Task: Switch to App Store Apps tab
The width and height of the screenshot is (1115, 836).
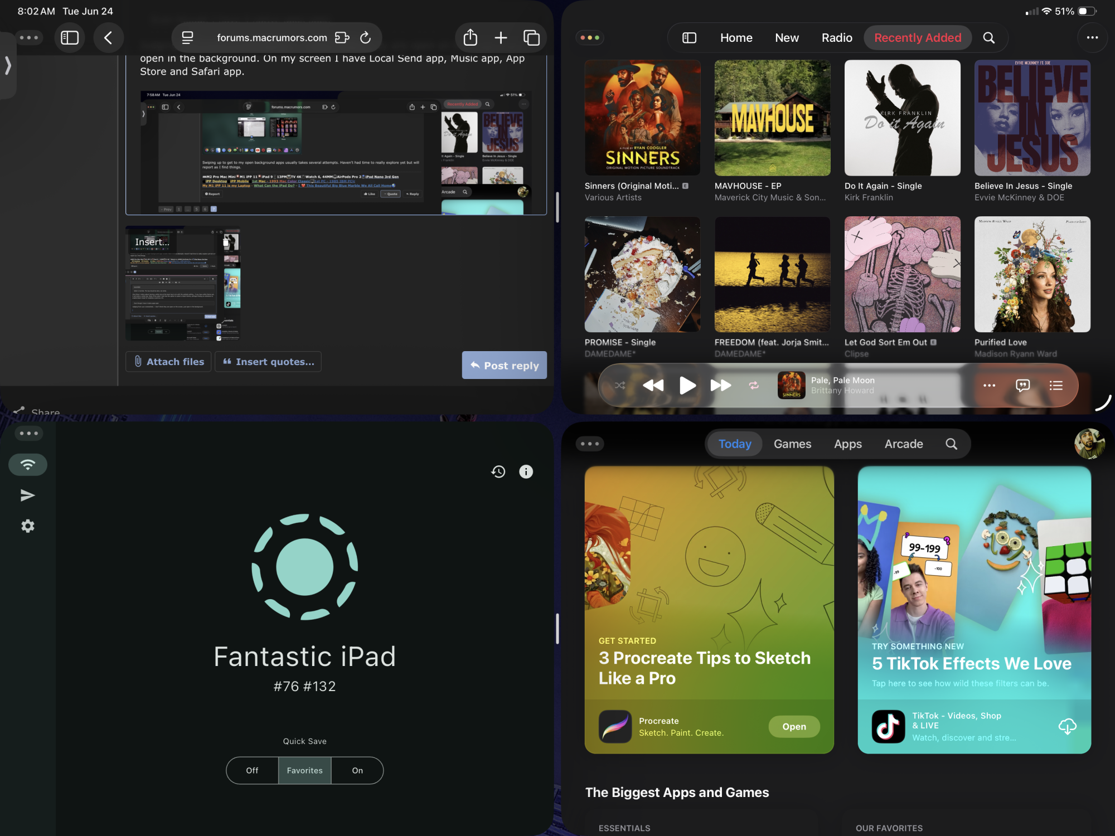Action: click(848, 444)
